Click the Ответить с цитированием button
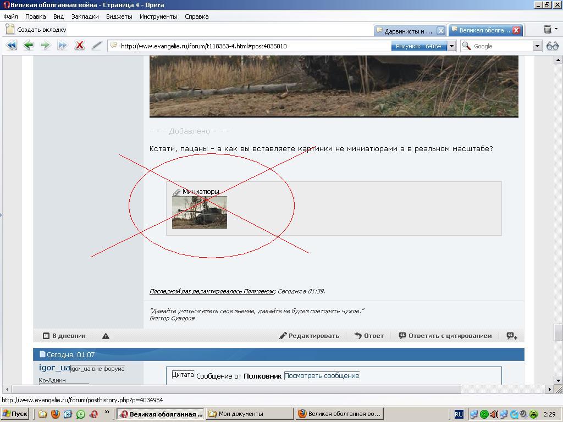The width and height of the screenshot is (563, 422). [445, 336]
